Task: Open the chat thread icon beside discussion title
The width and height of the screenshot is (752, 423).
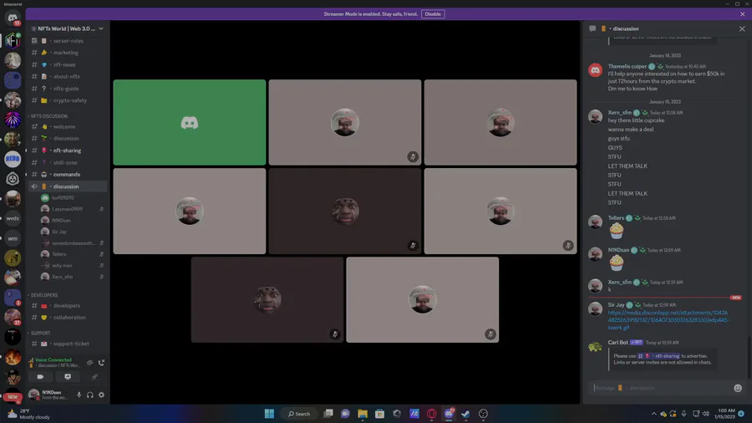Action: coord(592,28)
